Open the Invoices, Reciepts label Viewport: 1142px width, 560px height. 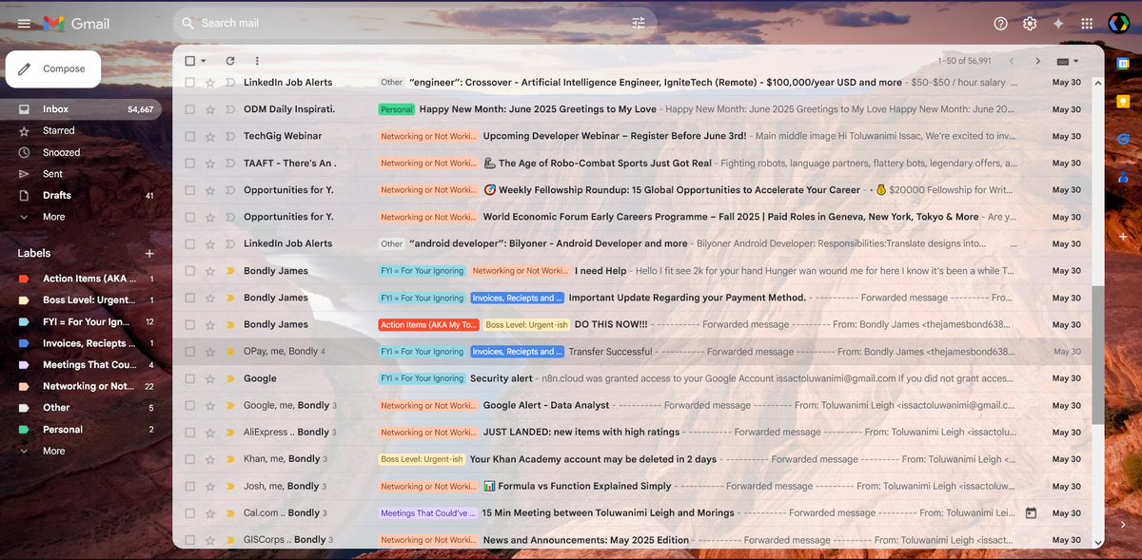tap(81, 343)
